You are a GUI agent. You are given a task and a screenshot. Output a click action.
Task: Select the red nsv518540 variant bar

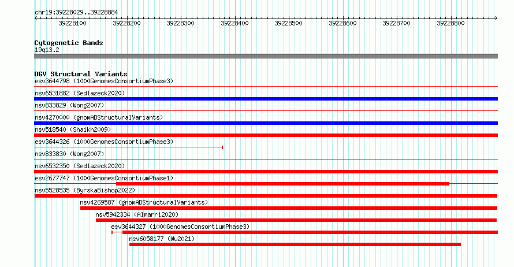(266, 135)
